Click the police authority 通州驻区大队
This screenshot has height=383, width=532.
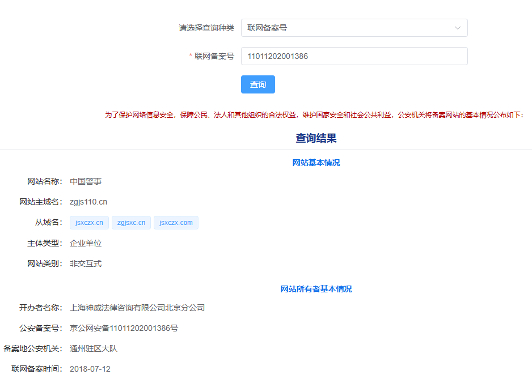point(94,349)
